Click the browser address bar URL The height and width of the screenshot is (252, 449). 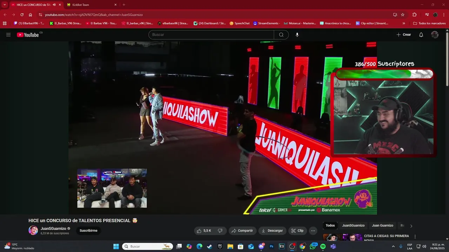[94, 15]
